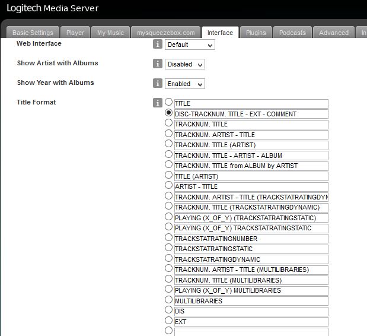This screenshot has height=336, width=367.
Task: Open the Show Year with Albums dropdown
Action: [186, 84]
